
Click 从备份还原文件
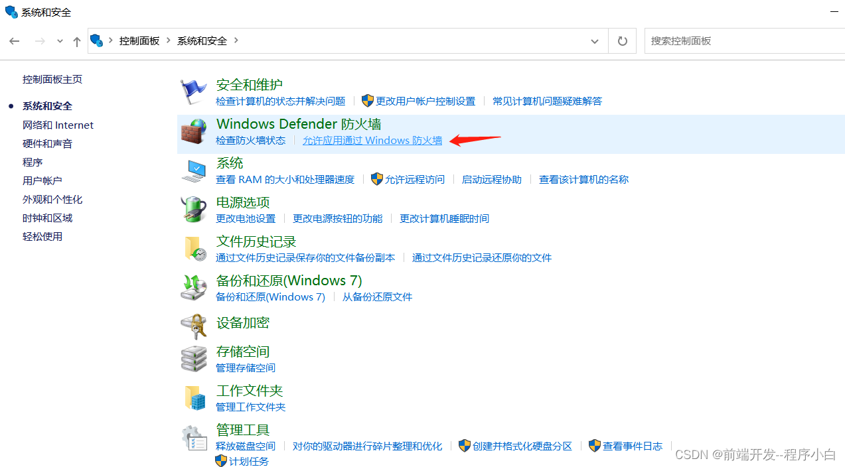[378, 297]
